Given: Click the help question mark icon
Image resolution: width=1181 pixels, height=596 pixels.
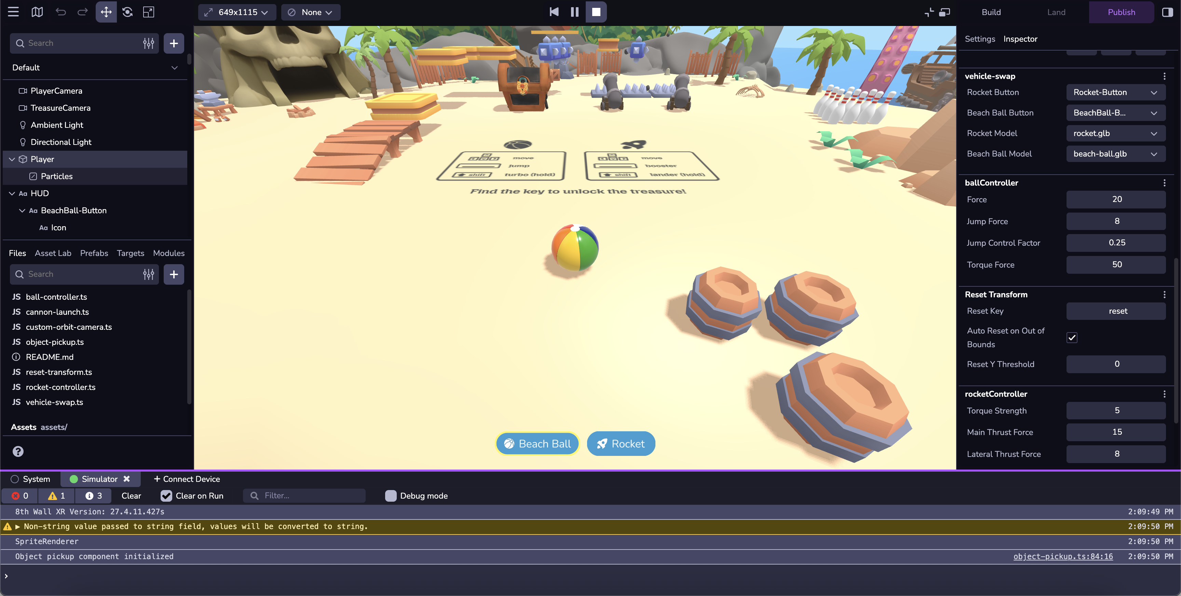Looking at the screenshot, I should [18, 451].
